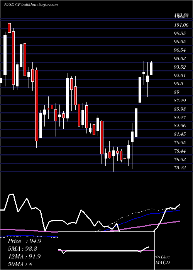Click the '5MA : 93.3' readout
This screenshot has height=270, width=193.
pyautogui.click(x=22, y=249)
